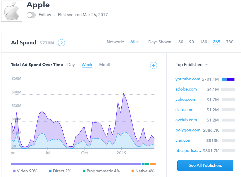Set days shown to 180
Viewport: 241px width, 177px height.
[x=204, y=42]
